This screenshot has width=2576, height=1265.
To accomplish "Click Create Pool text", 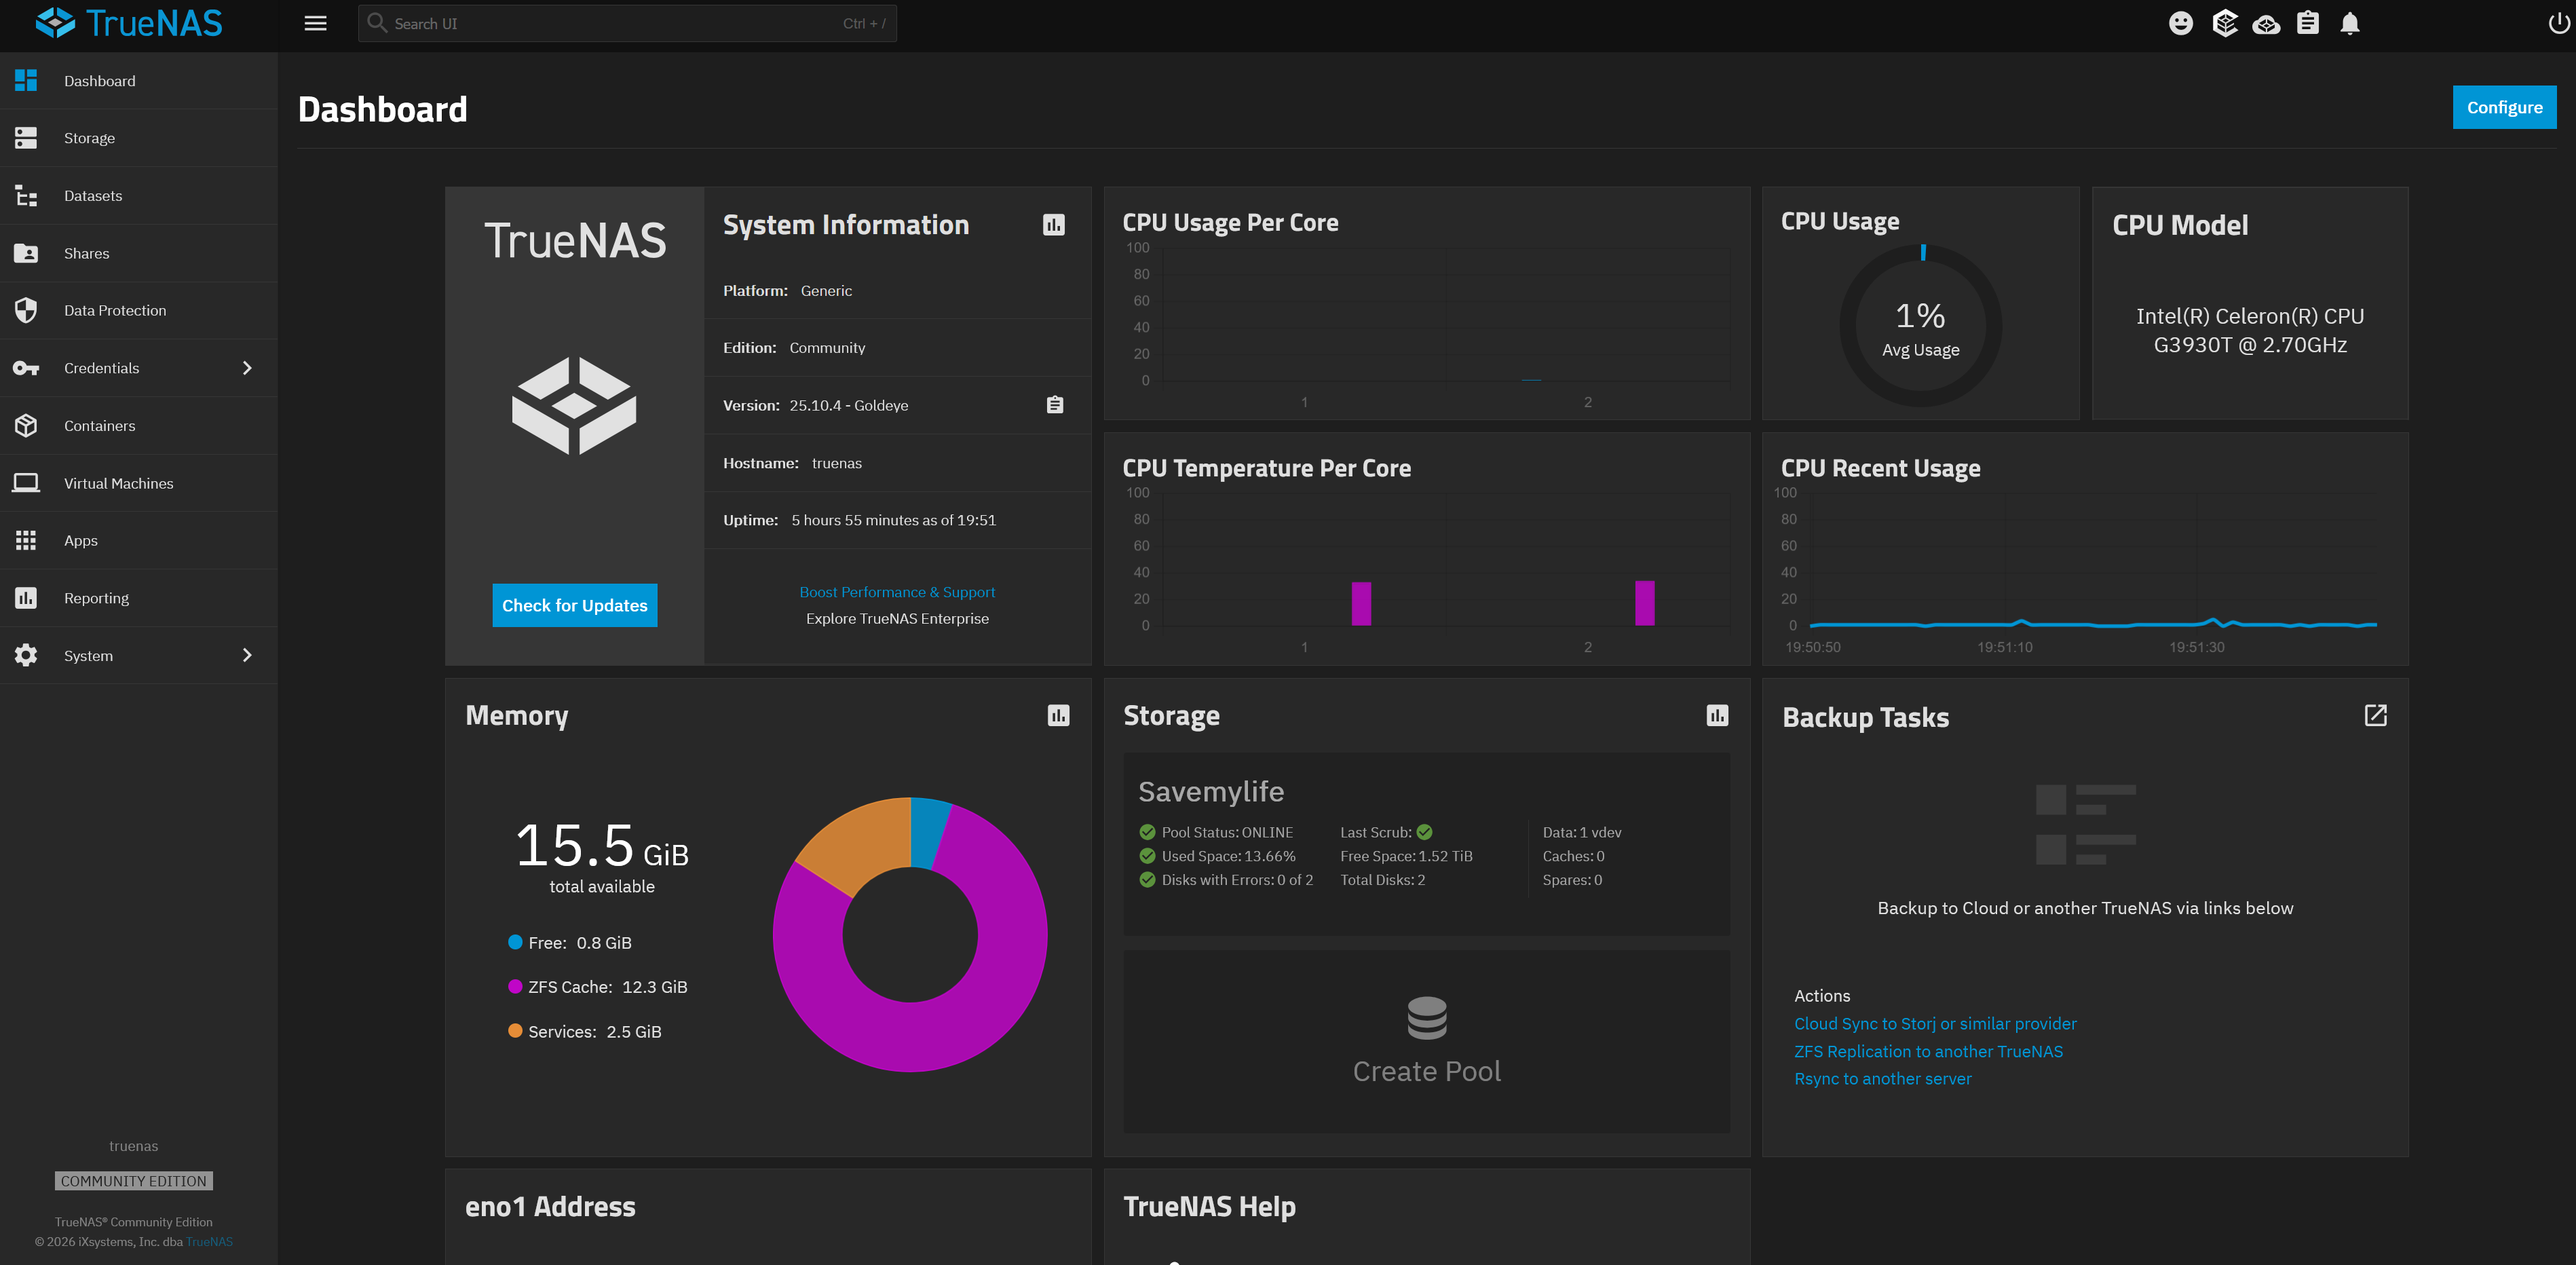I will click(1427, 1071).
